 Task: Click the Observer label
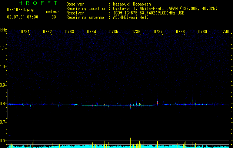coord(75,4)
